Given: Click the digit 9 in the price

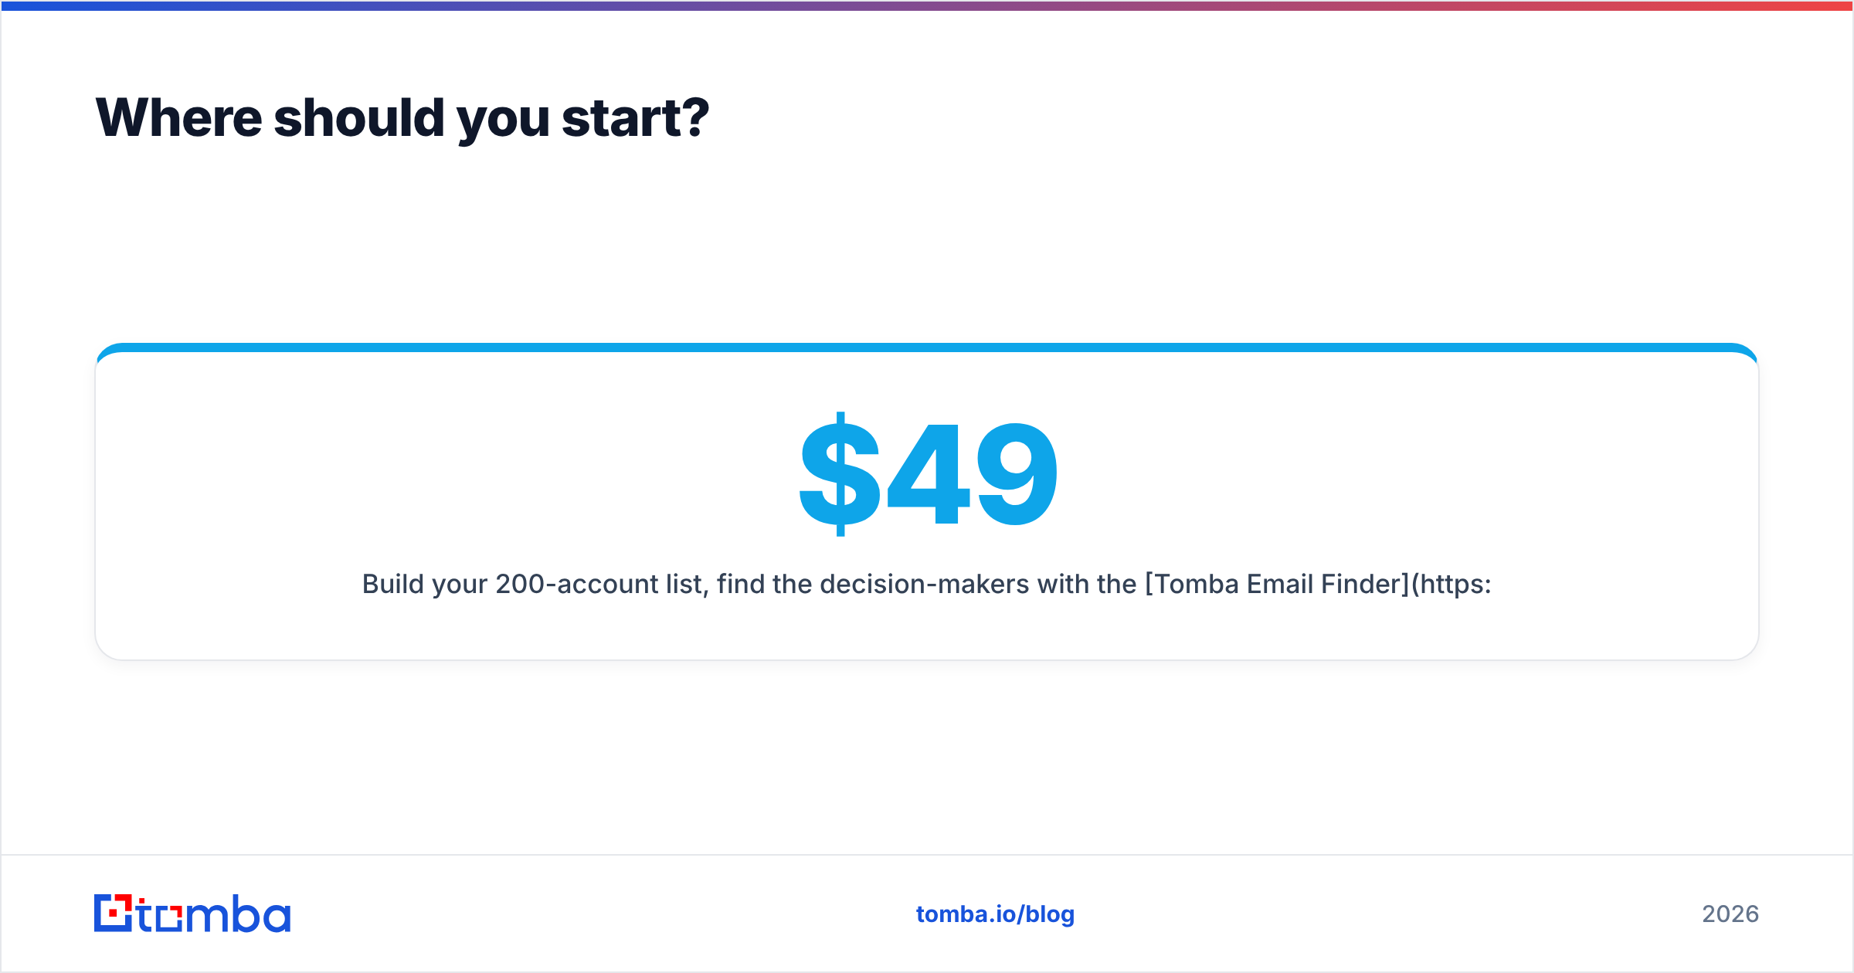Looking at the screenshot, I should [x=1017, y=474].
